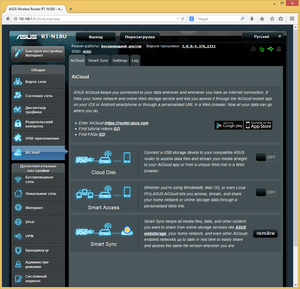The height and width of the screenshot is (289, 300).
Task: Open VPN settings
Action: pyautogui.click(x=38, y=236)
